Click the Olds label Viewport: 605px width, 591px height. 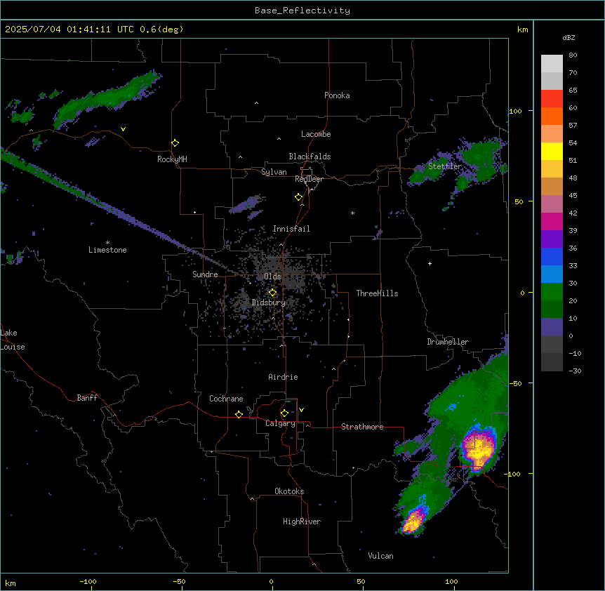(x=272, y=277)
